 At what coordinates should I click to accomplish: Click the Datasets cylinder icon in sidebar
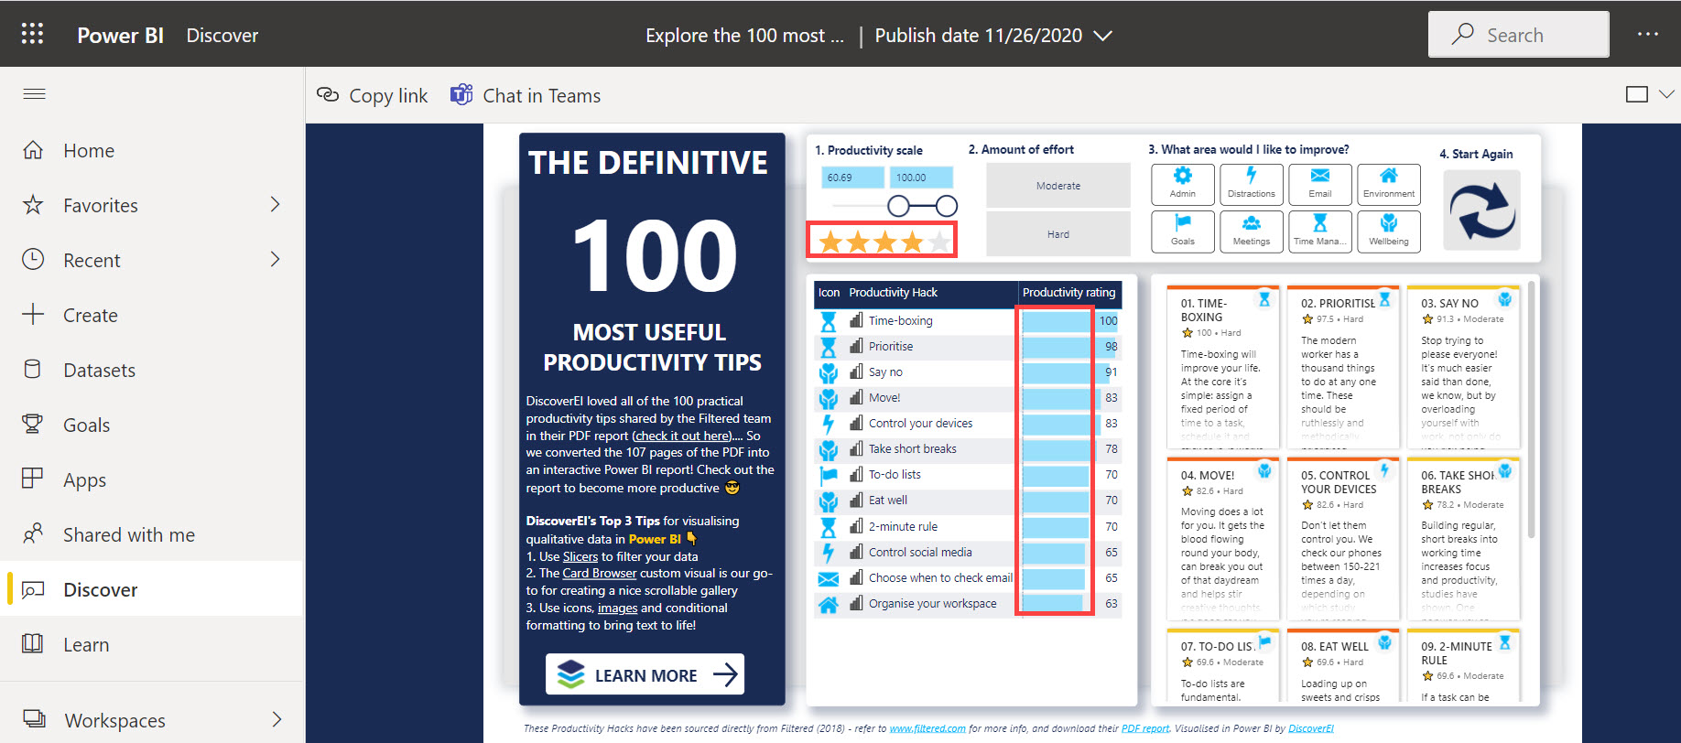tap(33, 370)
